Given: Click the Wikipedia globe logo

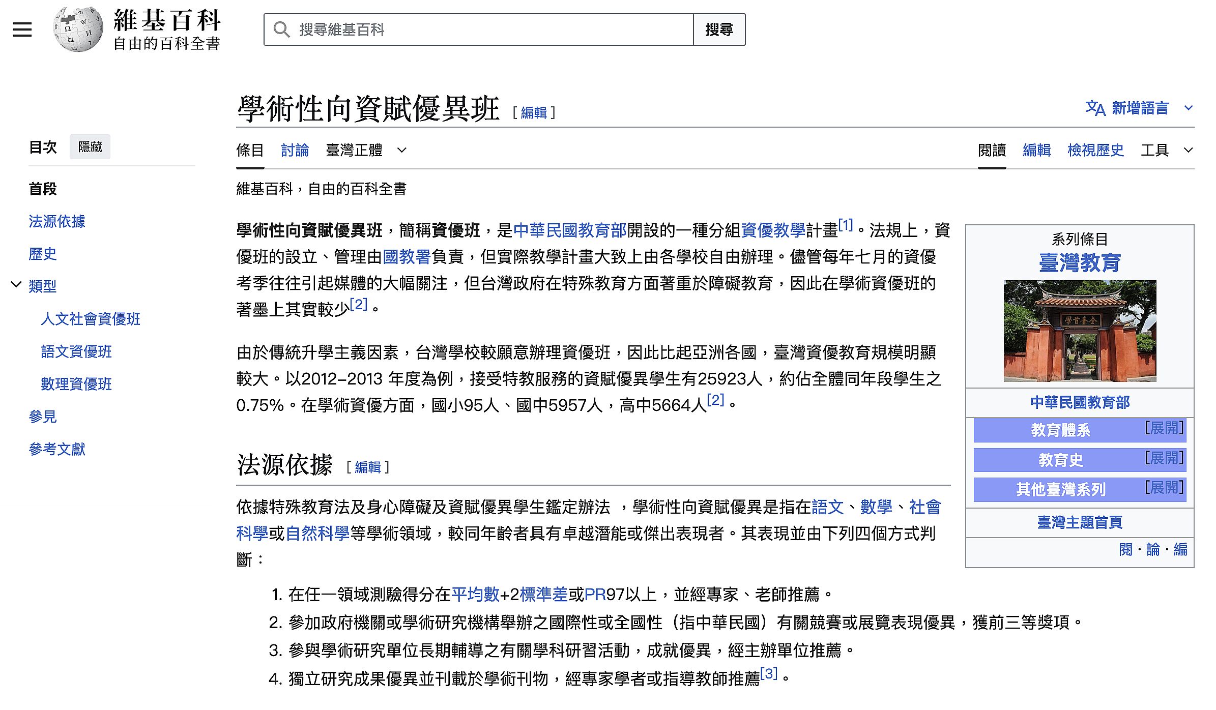Looking at the screenshot, I should pos(78,29).
